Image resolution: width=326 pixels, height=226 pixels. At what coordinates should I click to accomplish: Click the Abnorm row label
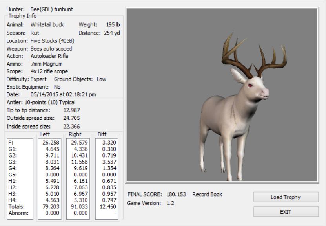point(16,212)
